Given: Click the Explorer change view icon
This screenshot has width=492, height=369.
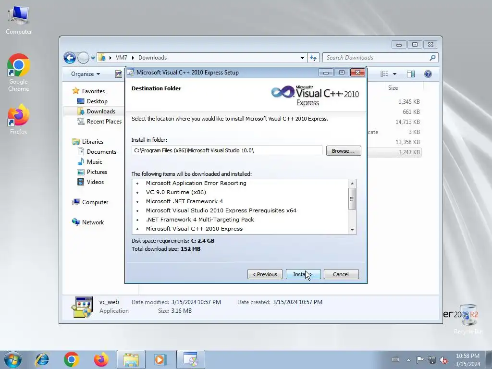Looking at the screenshot, I should [384, 74].
